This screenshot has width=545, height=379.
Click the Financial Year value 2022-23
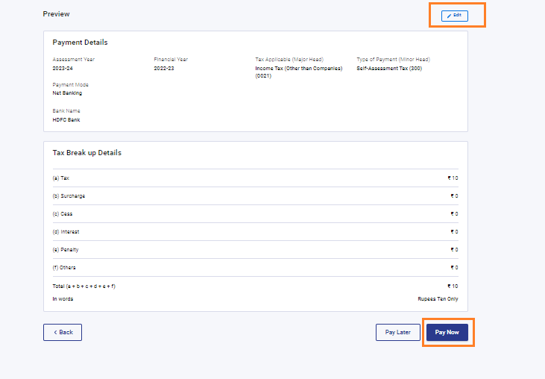click(164, 68)
